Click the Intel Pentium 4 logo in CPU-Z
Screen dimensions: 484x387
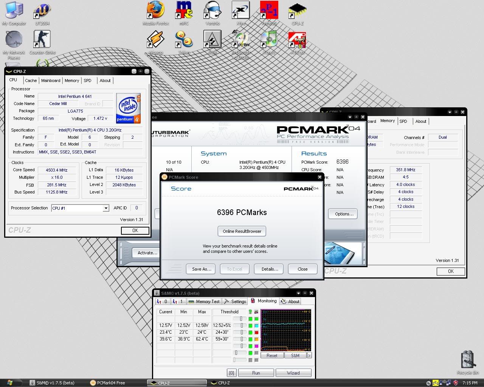(129, 108)
